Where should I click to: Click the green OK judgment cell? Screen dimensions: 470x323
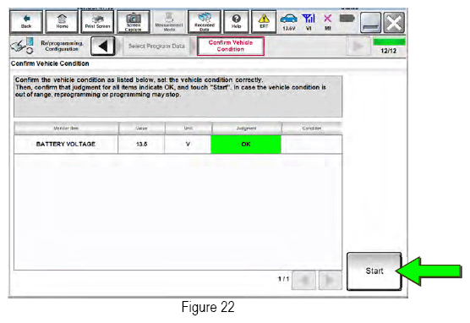[246, 145]
